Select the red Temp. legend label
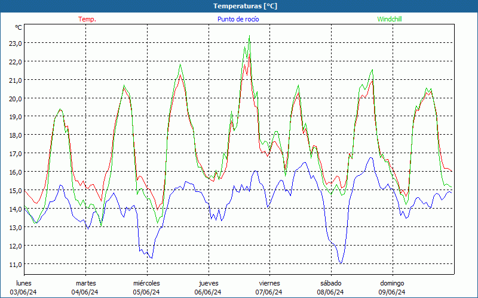Image resolution: width=478 pixels, height=298 pixels. pos(87,19)
